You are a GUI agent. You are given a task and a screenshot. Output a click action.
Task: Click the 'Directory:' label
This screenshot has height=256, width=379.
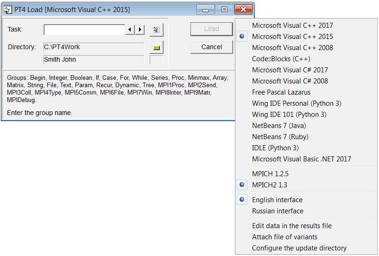coord(22,47)
